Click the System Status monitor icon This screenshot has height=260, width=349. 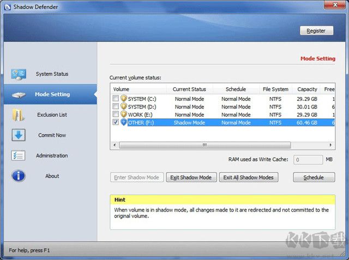point(19,74)
